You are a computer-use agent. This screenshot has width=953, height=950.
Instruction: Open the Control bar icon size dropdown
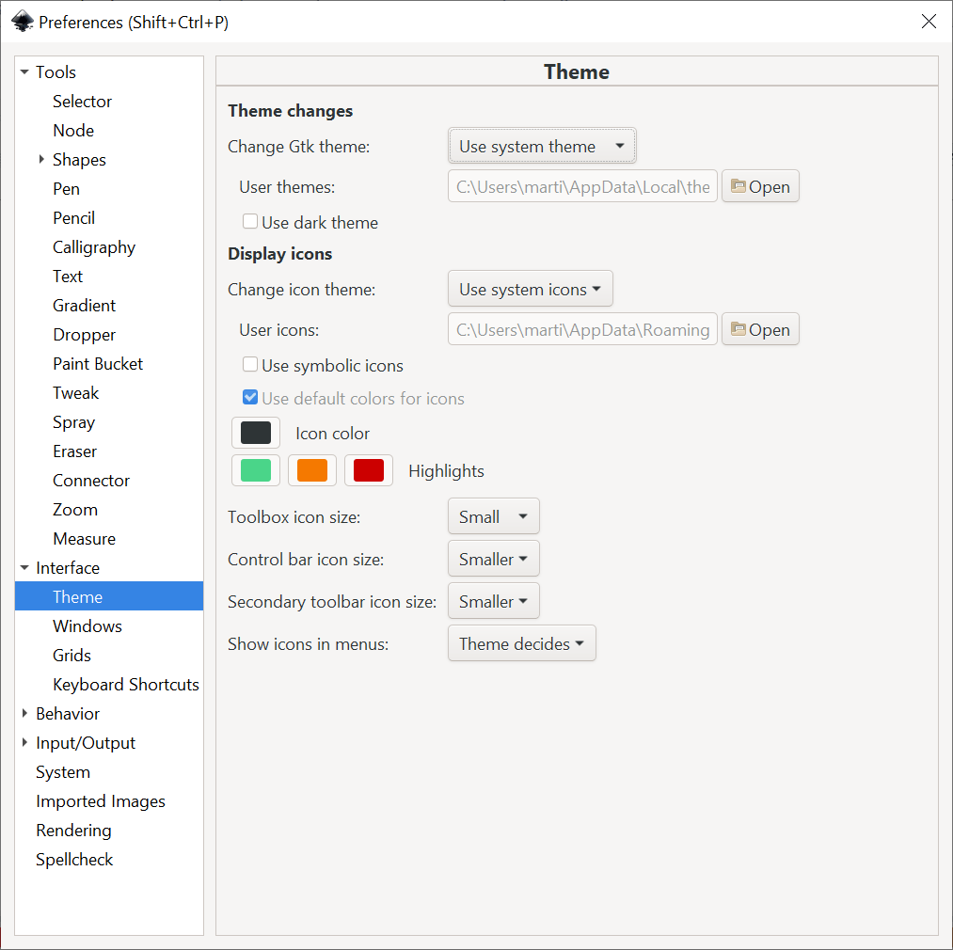point(493,560)
